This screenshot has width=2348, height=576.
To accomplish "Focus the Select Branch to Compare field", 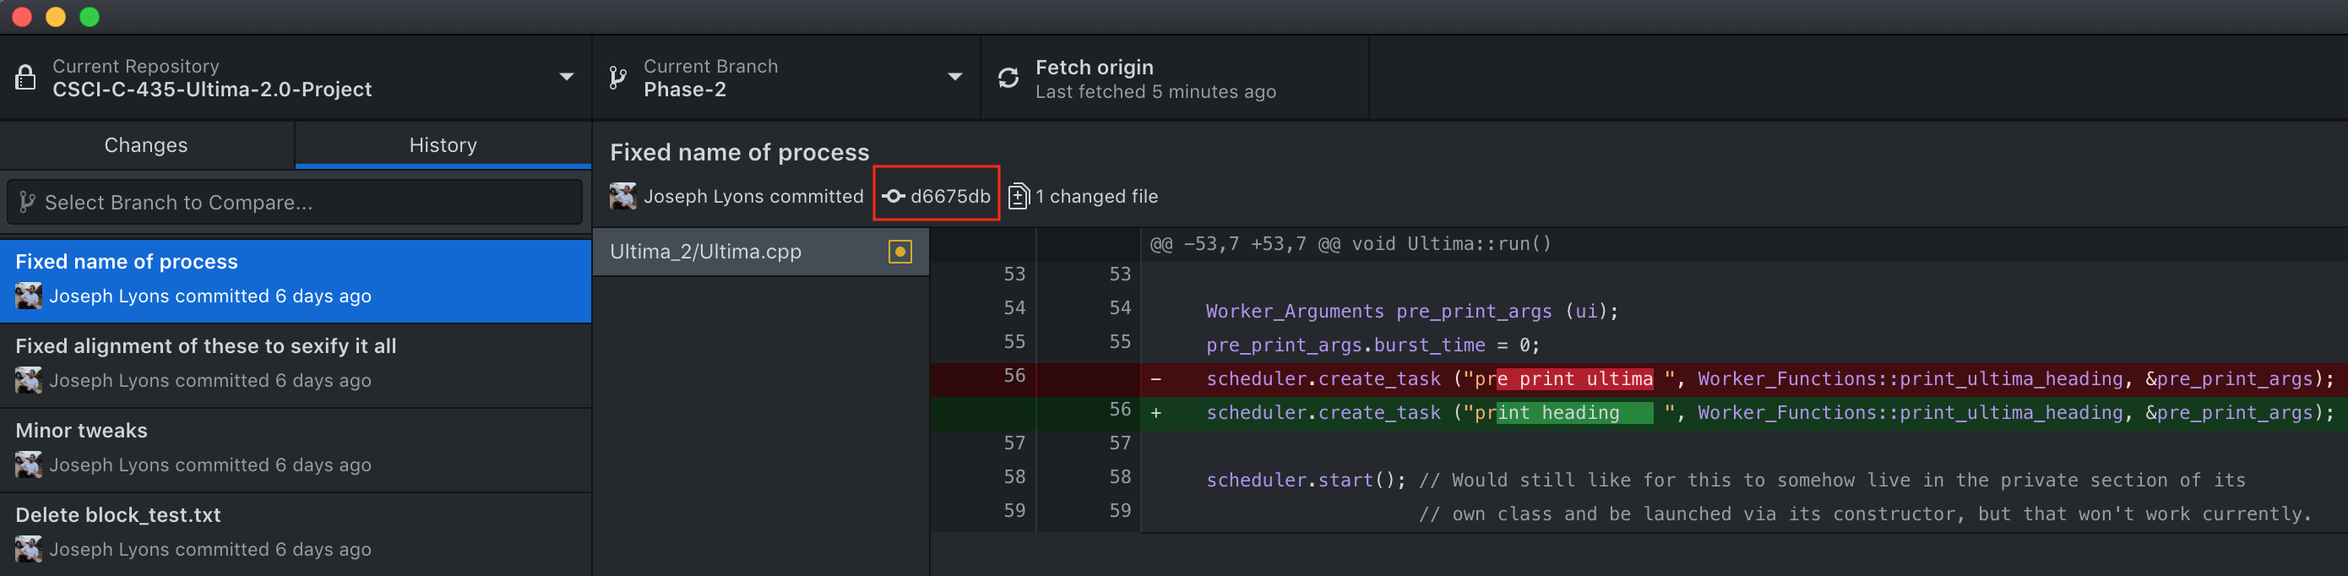I will click(x=301, y=203).
